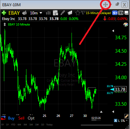Open the color palette icon on chart
Image resolution: width=130 pixels, height=129 pixels.
pos(126,25)
